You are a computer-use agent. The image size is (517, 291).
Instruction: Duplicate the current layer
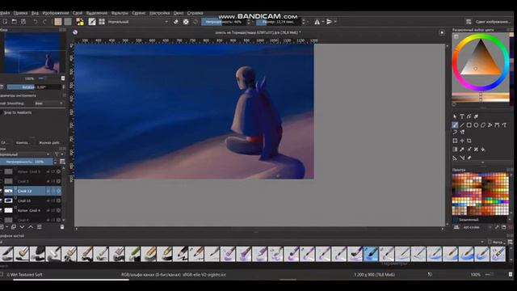tap(13, 227)
